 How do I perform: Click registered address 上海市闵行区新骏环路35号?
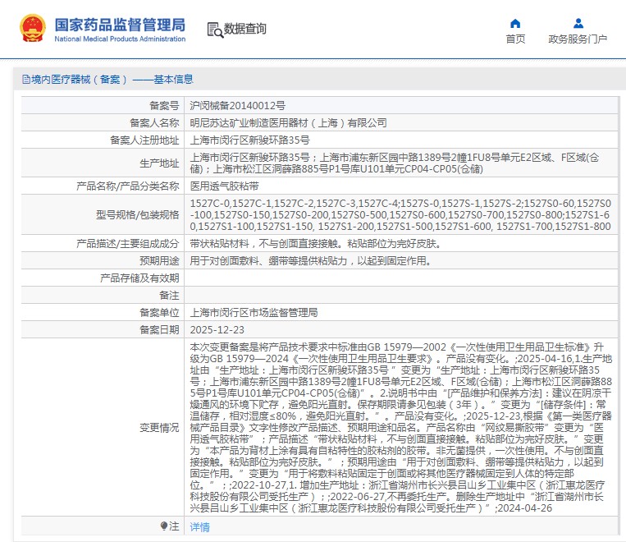[x=249, y=140]
